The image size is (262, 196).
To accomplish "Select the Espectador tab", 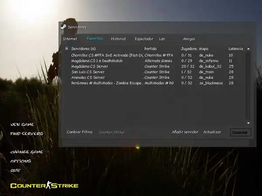I will pyautogui.click(x=144, y=39).
